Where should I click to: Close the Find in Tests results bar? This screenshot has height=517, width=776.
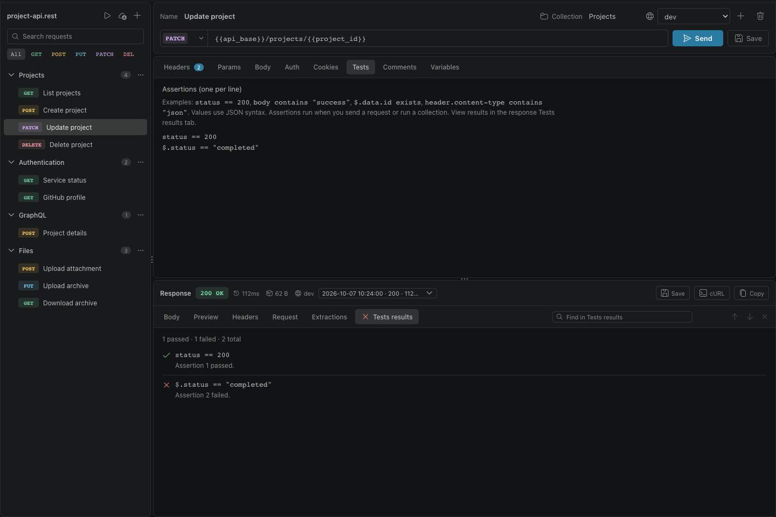764,317
